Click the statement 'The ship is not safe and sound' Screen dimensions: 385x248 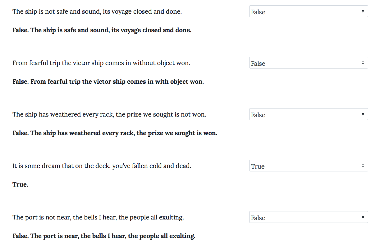pyautogui.click(x=97, y=12)
